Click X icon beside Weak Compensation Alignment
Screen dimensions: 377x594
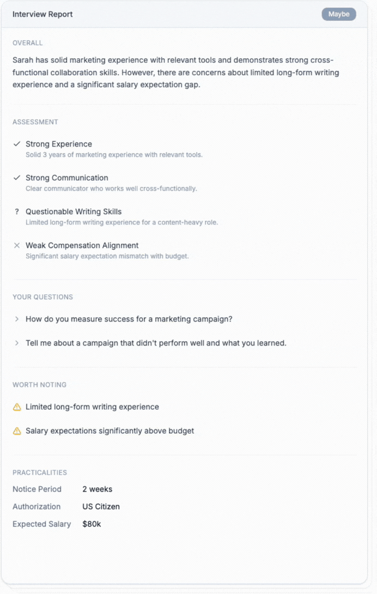pos(17,245)
